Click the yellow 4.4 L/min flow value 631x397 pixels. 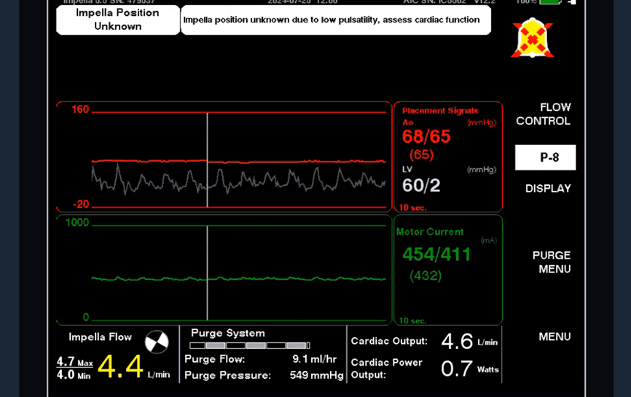click(x=120, y=366)
